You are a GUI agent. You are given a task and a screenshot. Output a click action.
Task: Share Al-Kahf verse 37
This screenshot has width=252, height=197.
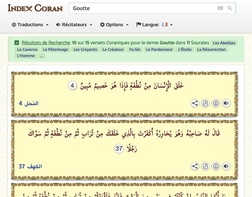(195, 166)
